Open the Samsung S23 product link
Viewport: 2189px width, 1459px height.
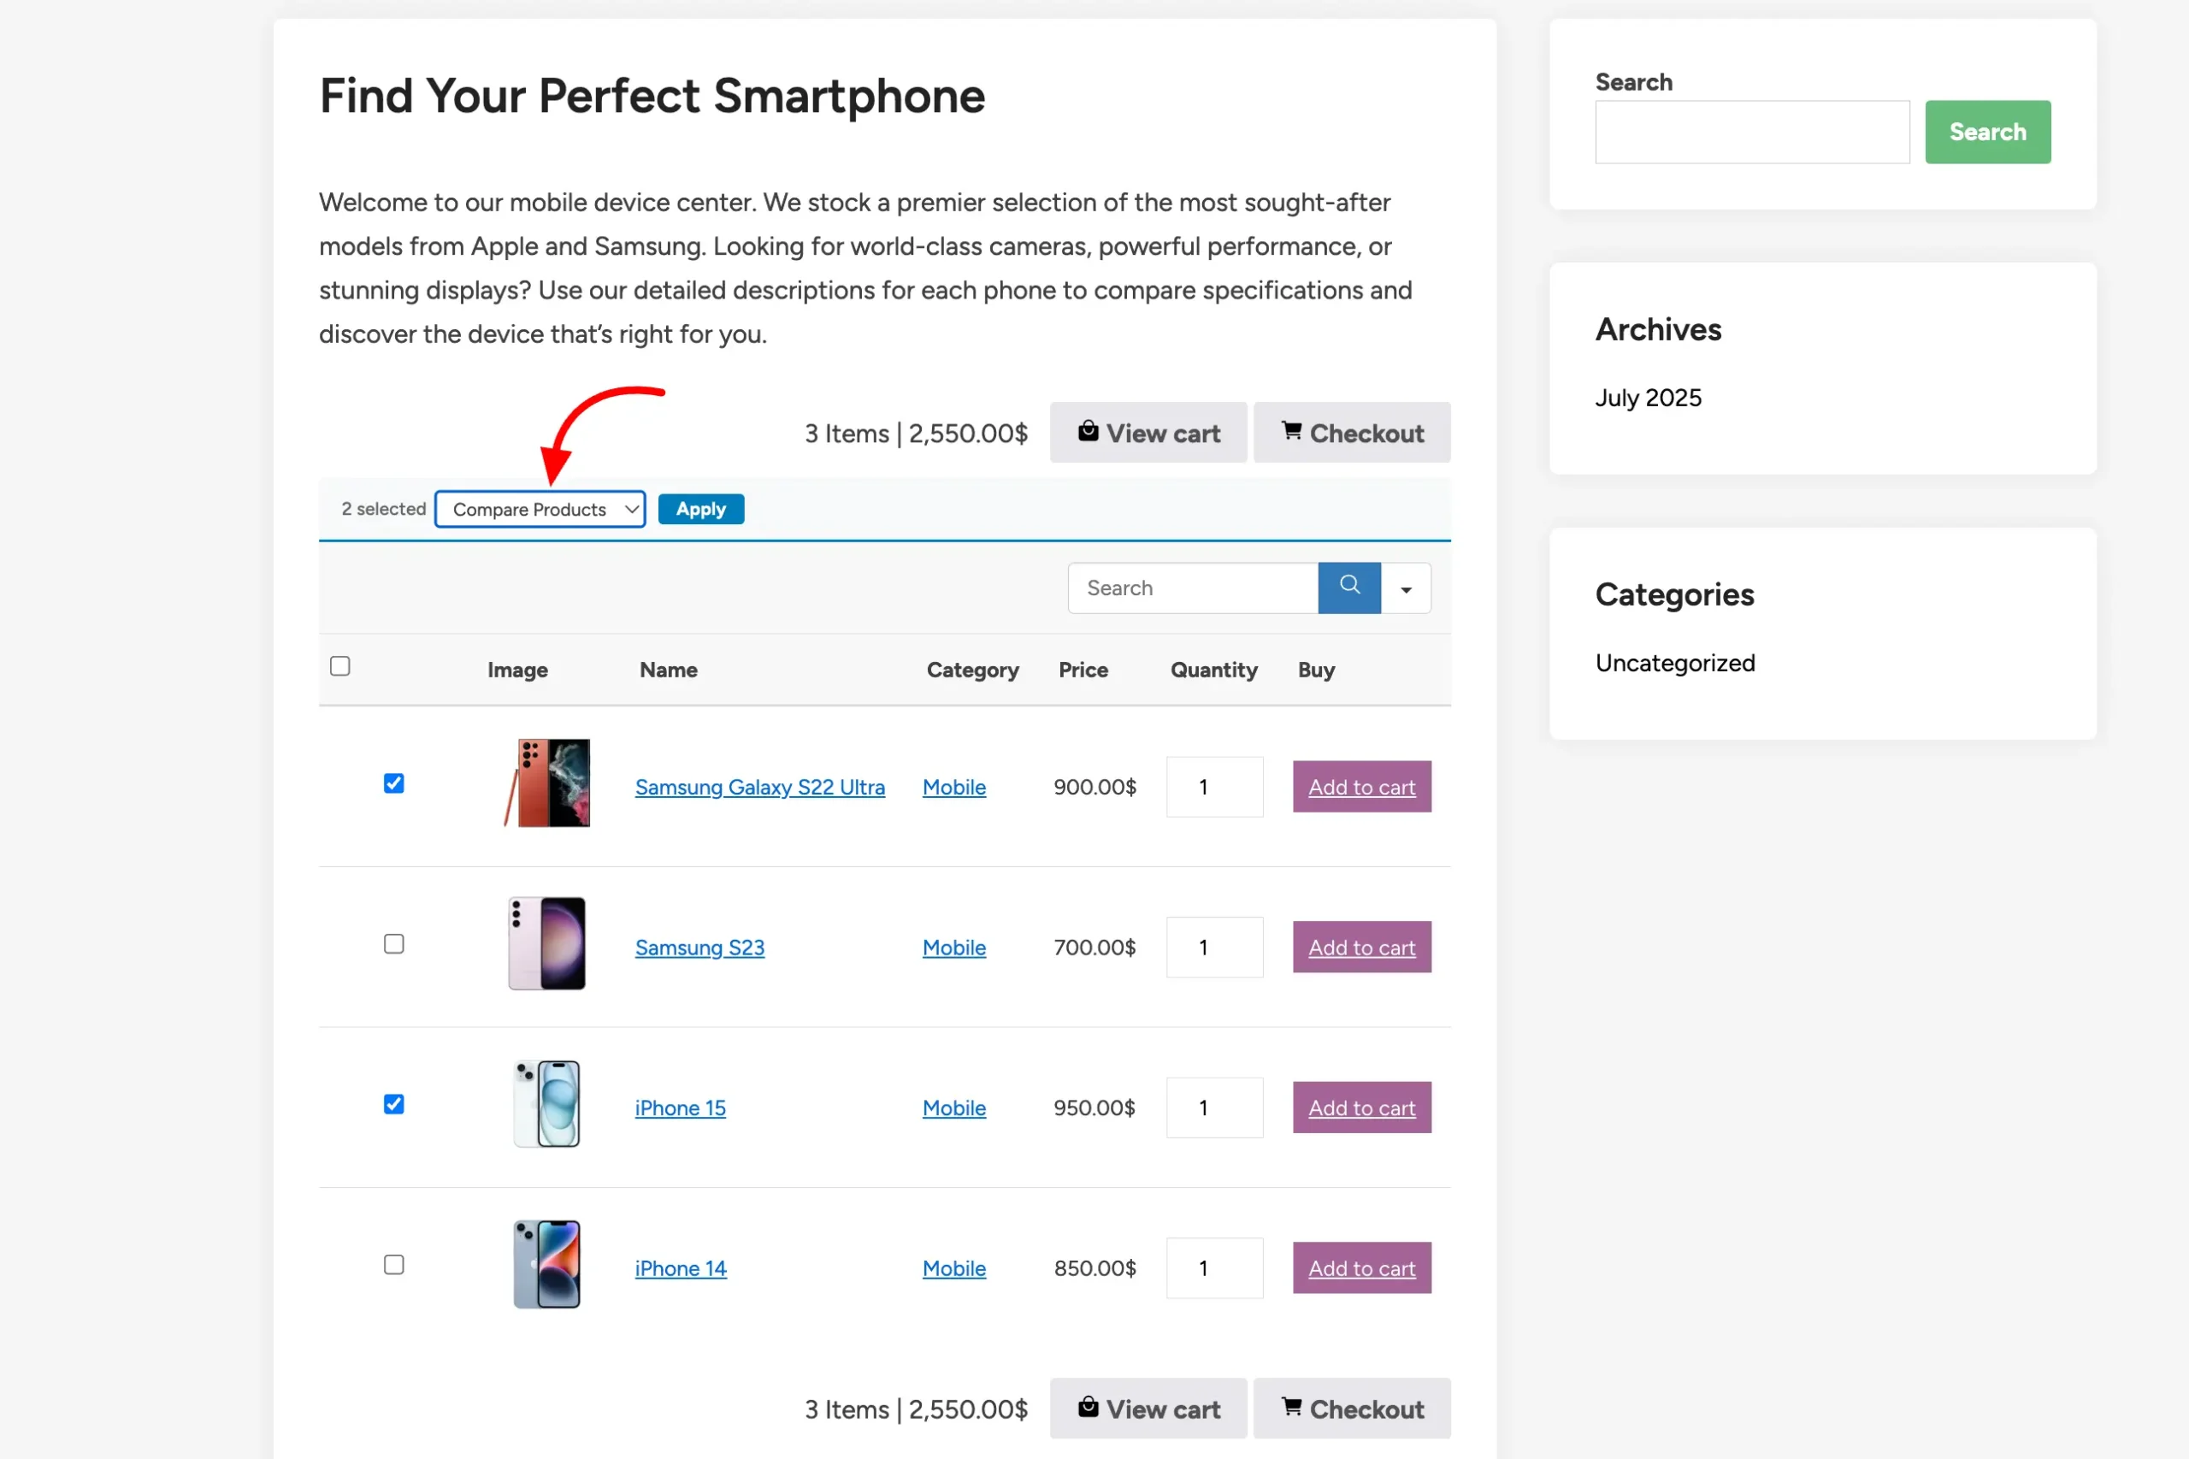pos(699,948)
